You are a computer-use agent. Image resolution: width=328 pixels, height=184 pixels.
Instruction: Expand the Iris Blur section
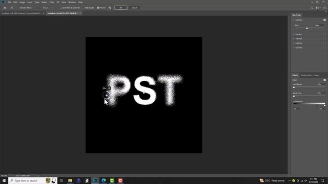click(294, 34)
